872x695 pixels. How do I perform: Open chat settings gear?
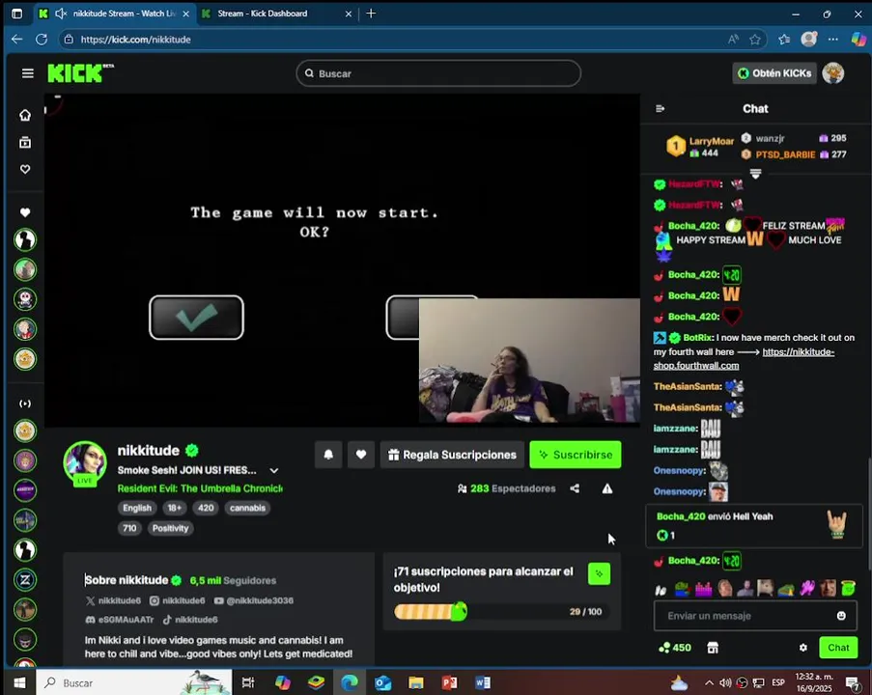click(x=803, y=647)
